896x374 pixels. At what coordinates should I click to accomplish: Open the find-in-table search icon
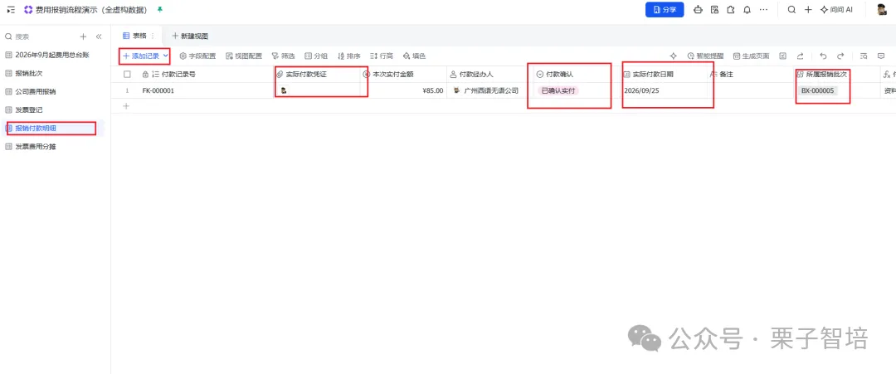(864, 56)
